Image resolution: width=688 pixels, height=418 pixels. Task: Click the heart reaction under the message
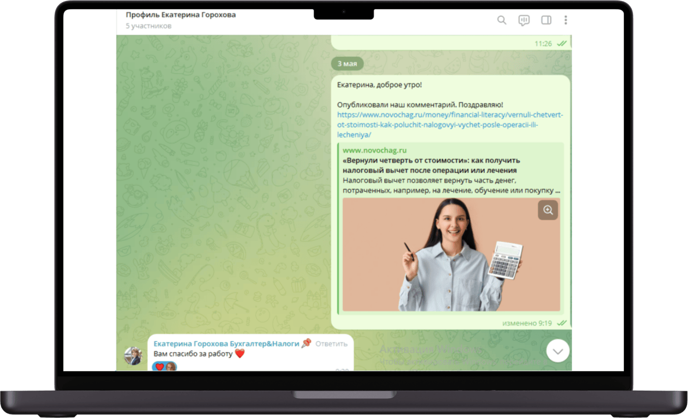160,367
